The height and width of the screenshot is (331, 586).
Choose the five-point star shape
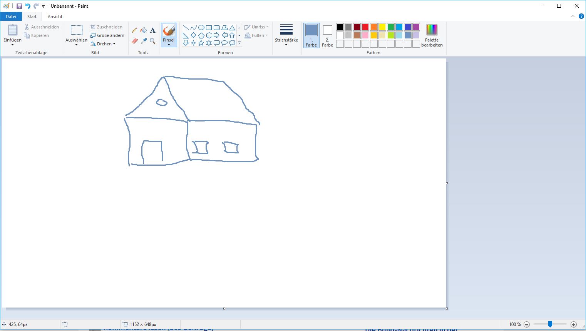[x=201, y=43]
